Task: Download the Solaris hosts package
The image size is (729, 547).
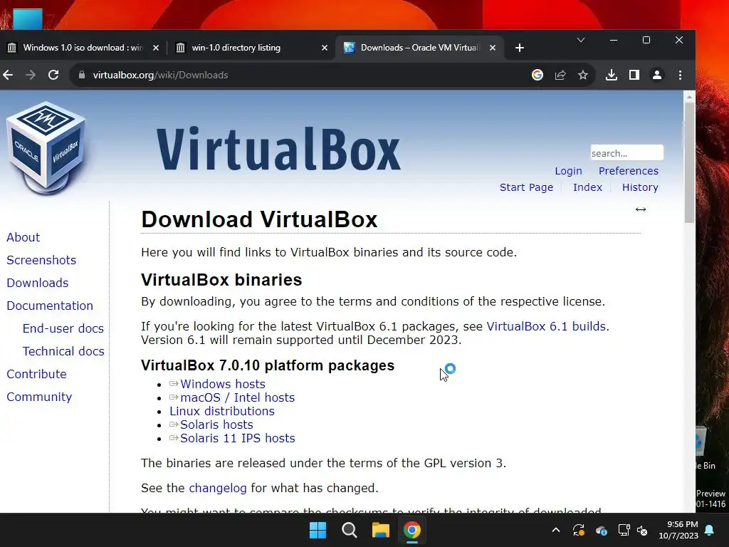Action: point(216,424)
